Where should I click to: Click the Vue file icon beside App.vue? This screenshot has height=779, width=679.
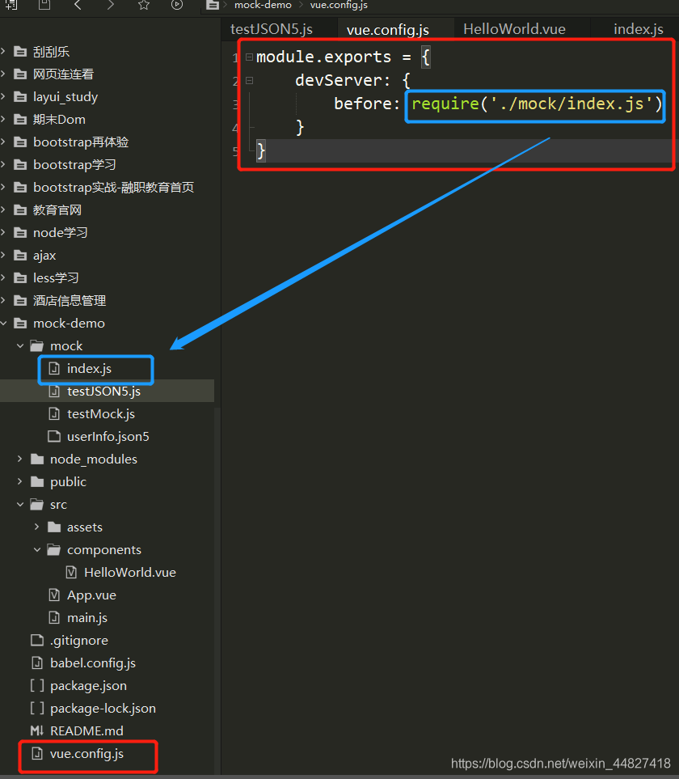(x=54, y=595)
